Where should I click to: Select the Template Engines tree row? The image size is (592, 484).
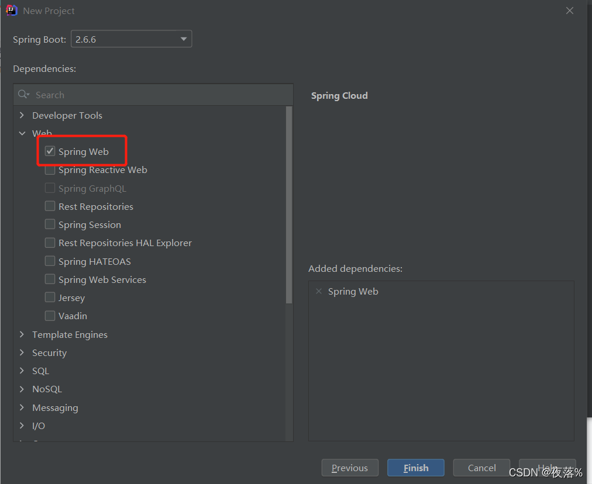pyautogui.click(x=150, y=334)
